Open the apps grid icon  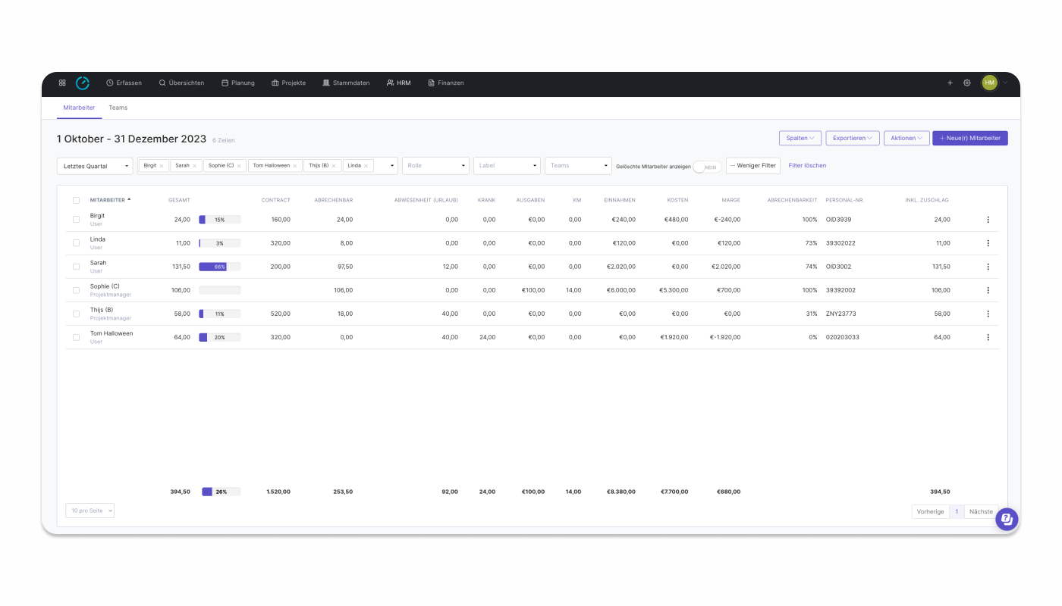point(62,83)
